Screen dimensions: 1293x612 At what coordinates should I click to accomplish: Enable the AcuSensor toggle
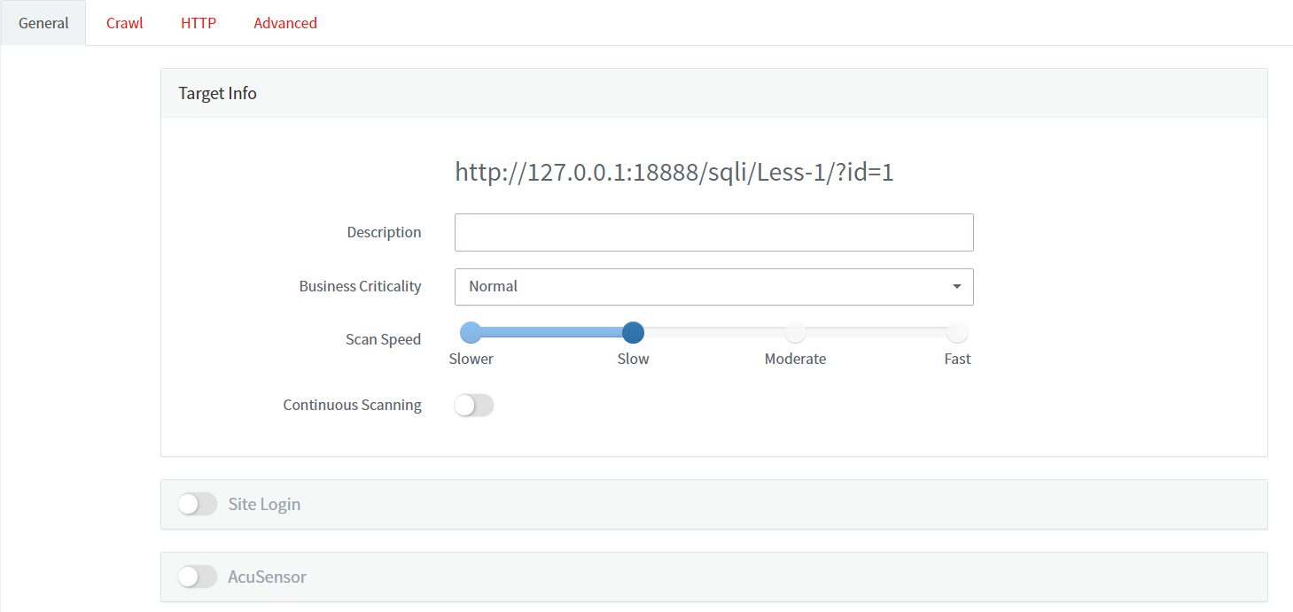[197, 577]
